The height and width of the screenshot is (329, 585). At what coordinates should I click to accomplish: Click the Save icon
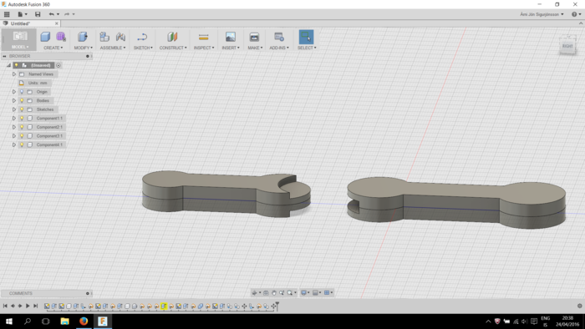coord(38,14)
